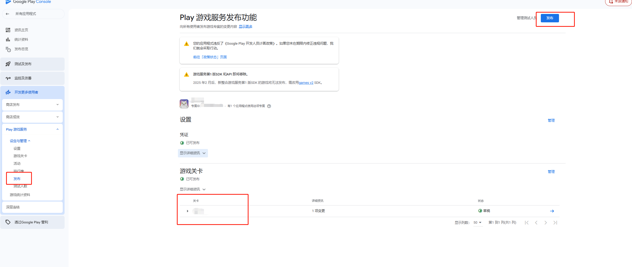Open the 显示更多 link
This screenshot has width=632, height=267.
click(246, 27)
